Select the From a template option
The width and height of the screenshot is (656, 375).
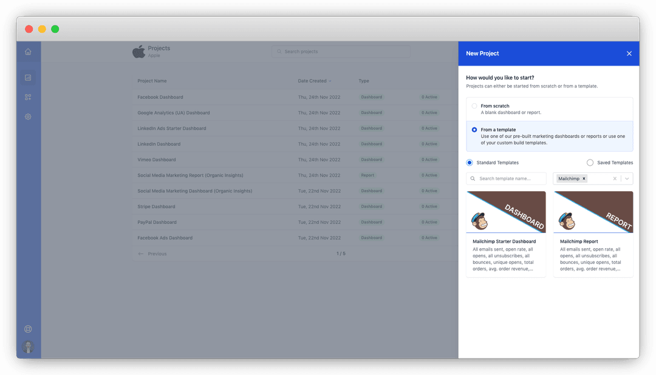(549, 137)
